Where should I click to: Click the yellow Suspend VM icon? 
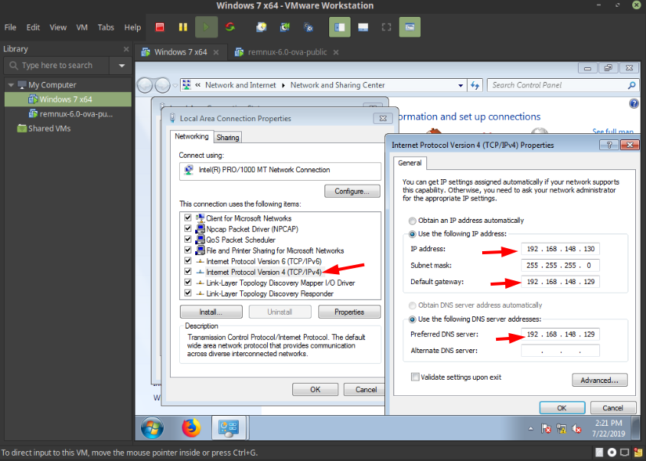point(183,28)
